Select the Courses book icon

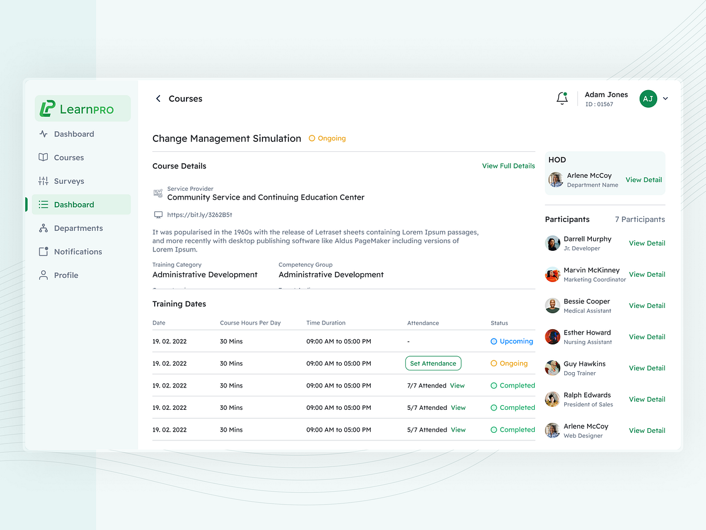point(44,157)
